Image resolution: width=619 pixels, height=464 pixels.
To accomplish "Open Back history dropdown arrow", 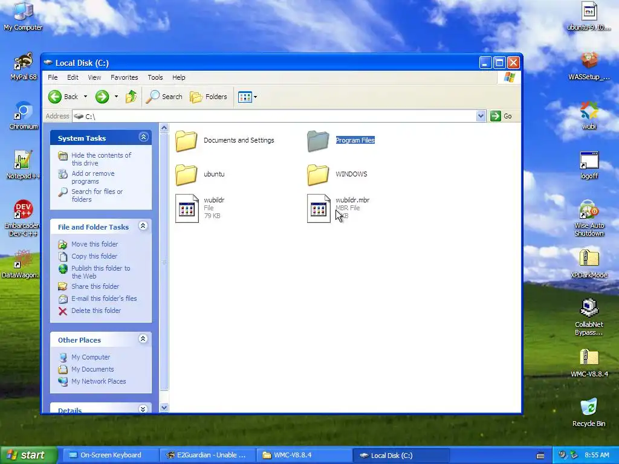I will point(85,97).
